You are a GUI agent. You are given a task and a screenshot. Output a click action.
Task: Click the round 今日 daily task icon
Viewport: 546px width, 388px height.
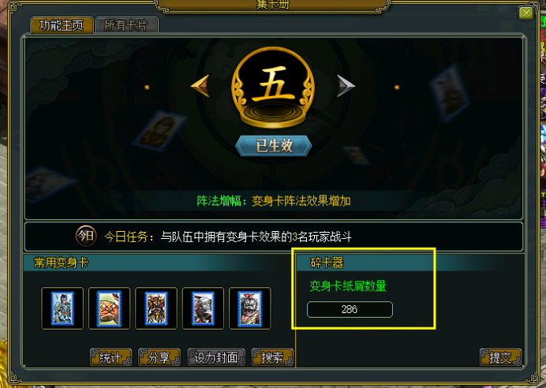pyautogui.click(x=86, y=237)
